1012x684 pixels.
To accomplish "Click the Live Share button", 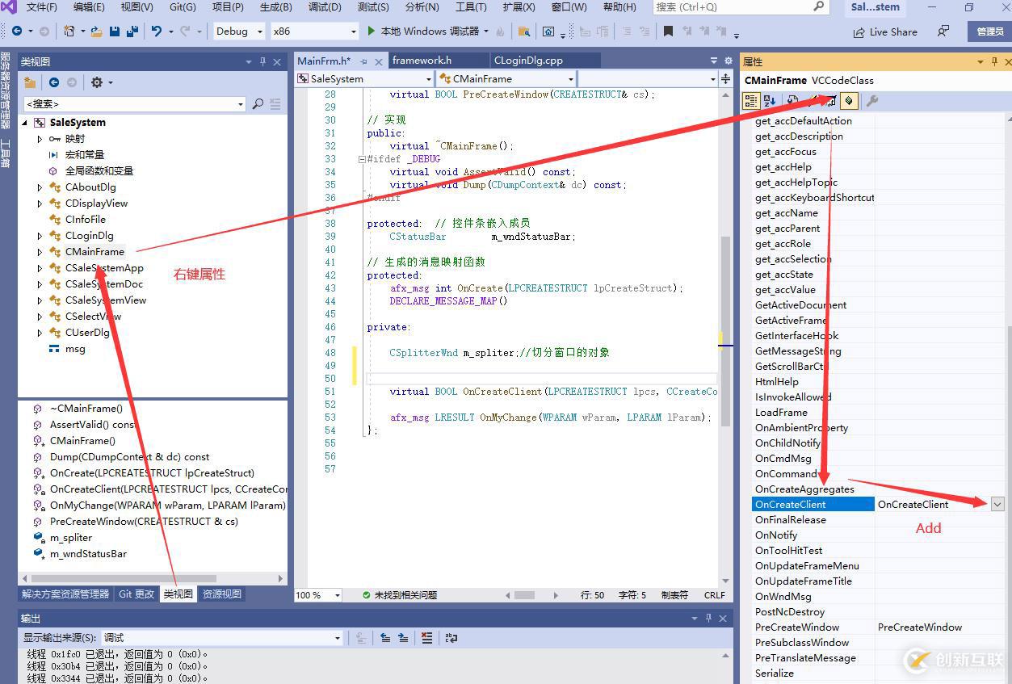I will 885,32.
